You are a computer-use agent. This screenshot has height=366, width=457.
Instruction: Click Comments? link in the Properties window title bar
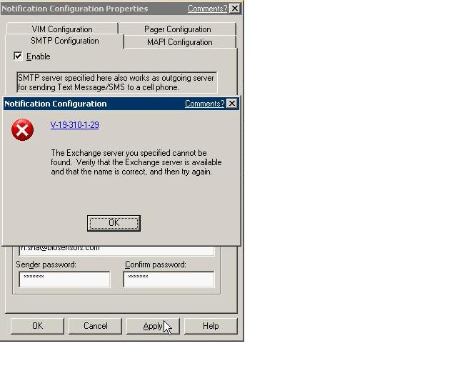pyautogui.click(x=208, y=9)
